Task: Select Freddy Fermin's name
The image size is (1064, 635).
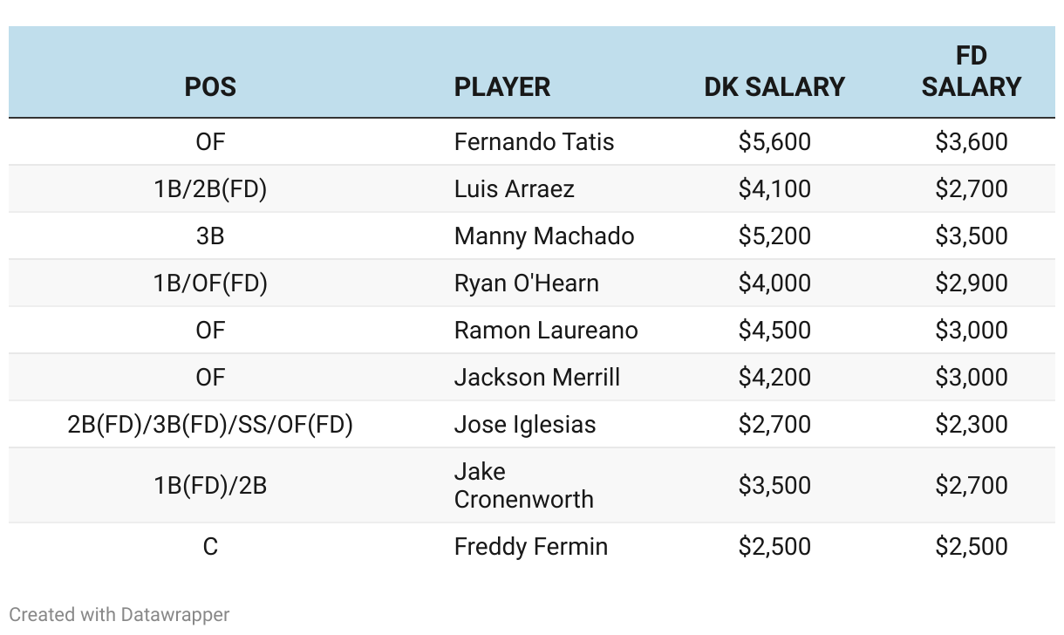Action: (531, 546)
